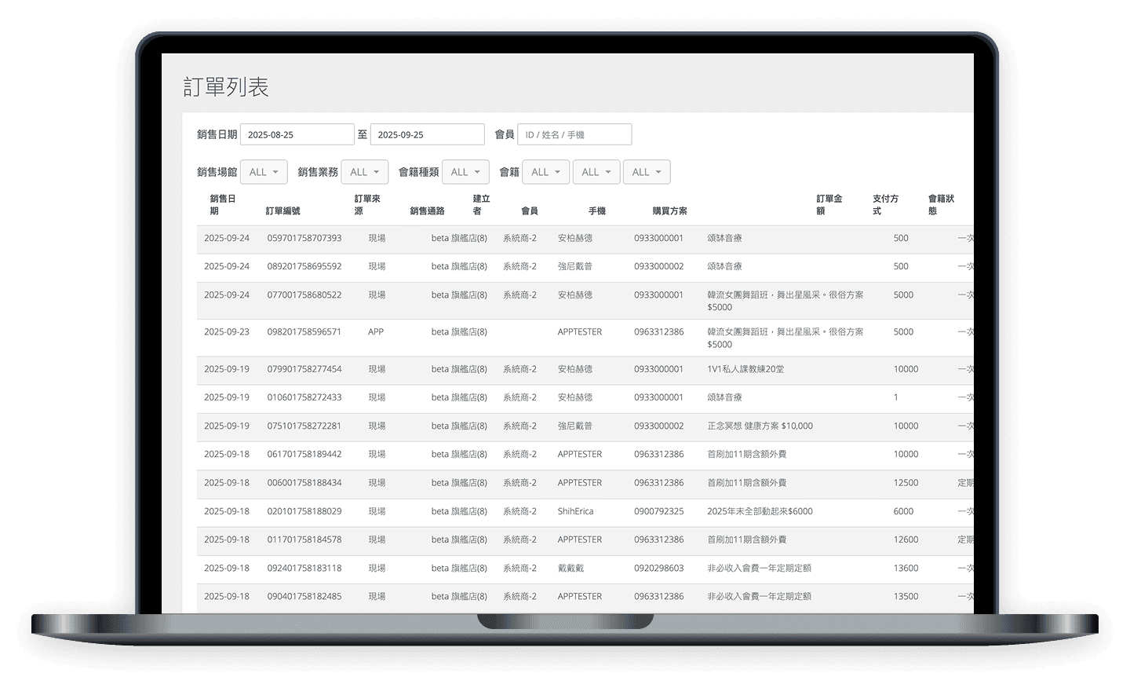The width and height of the screenshot is (1130, 684).
Task: Open the 銷售場館 ALL dropdown
Action: [264, 171]
